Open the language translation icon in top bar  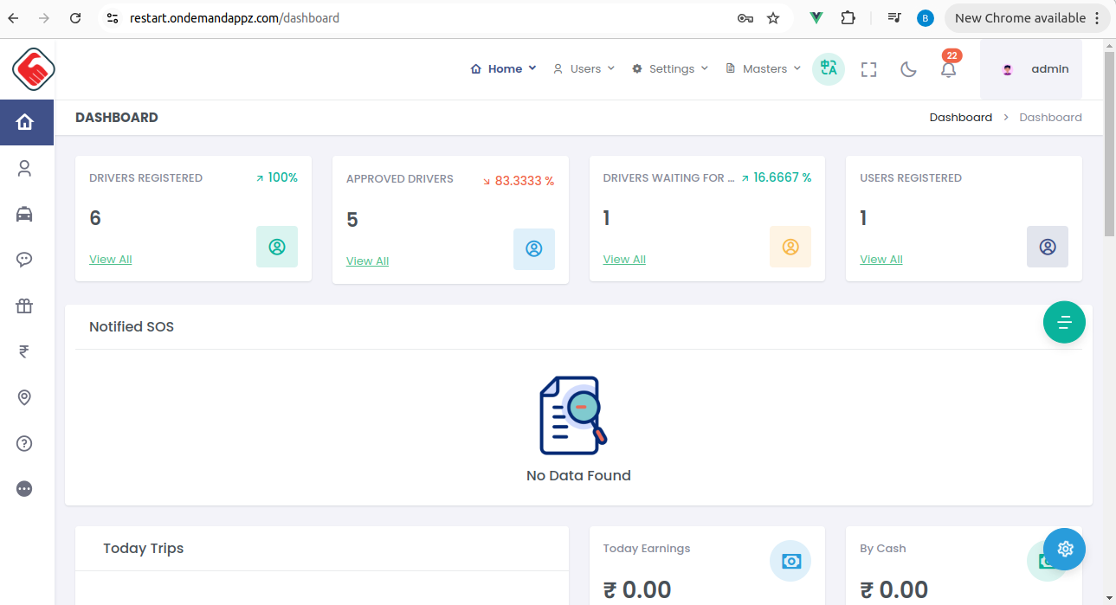click(828, 68)
